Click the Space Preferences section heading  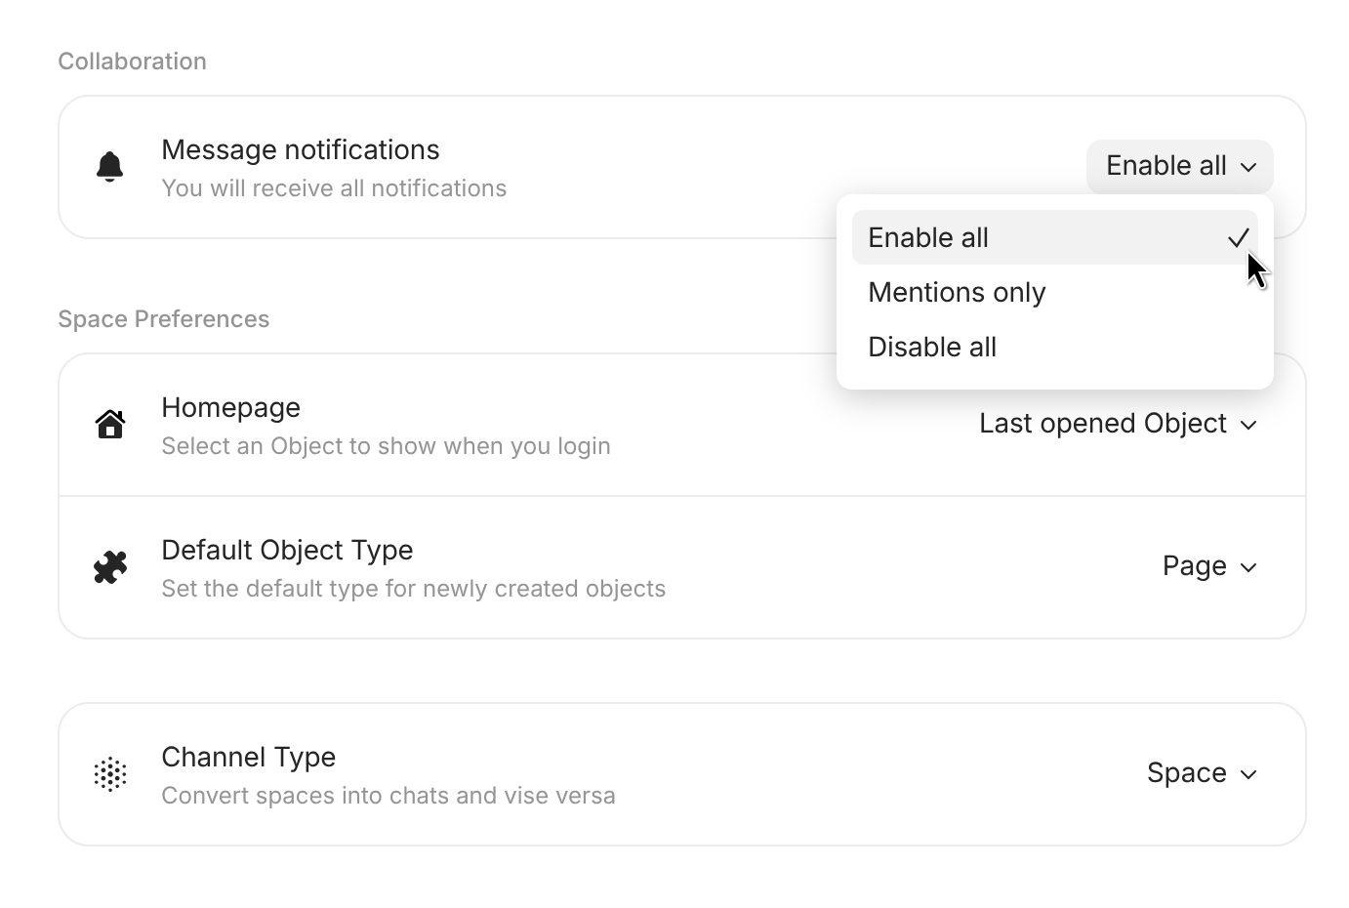(163, 319)
